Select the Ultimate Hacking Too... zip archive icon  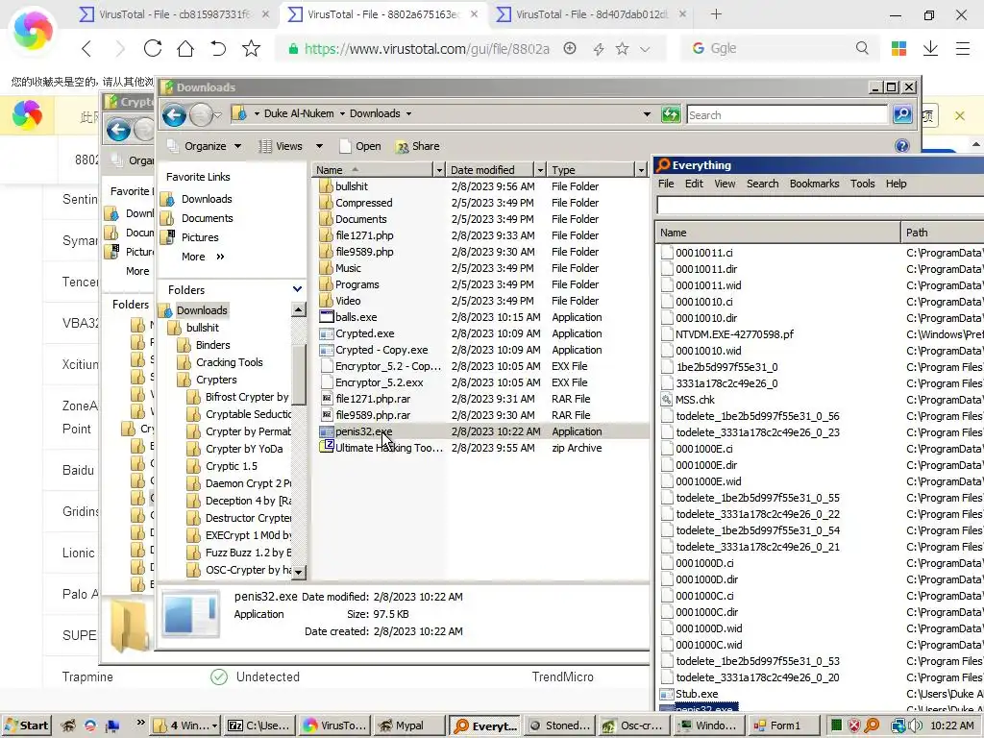pyautogui.click(x=327, y=447)
